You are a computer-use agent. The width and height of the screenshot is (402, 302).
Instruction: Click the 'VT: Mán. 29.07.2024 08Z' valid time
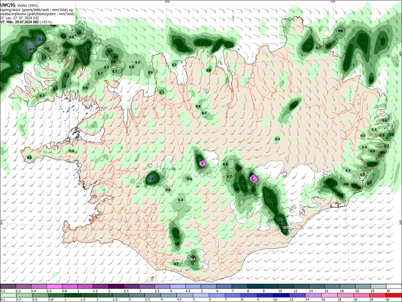click(20, 22)
